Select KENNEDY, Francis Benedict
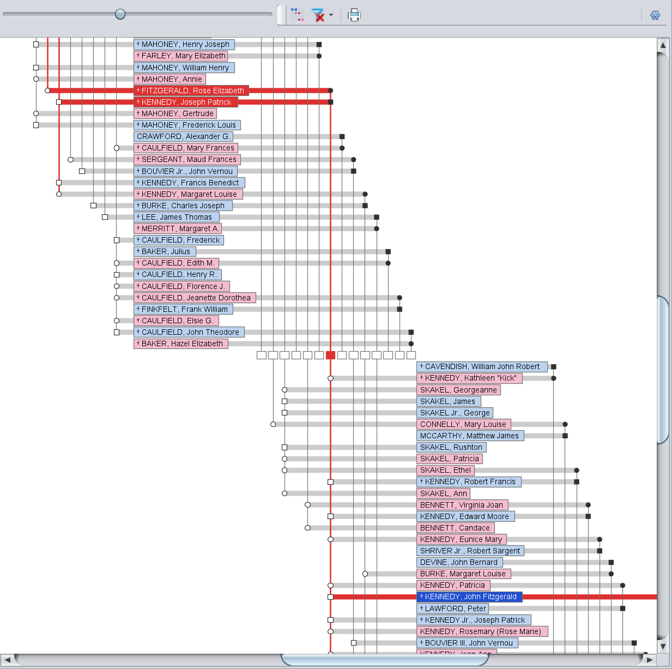This screenshot has height=669, width=672. tap(189, 183)
